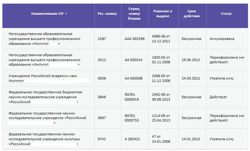Click the Срок действия column header

[x=192, y=14]
